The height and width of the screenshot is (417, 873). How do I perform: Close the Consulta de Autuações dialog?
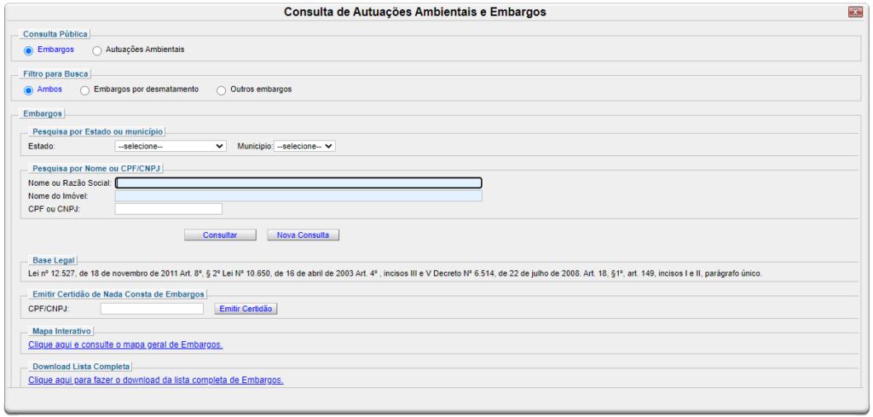(855, 12)
